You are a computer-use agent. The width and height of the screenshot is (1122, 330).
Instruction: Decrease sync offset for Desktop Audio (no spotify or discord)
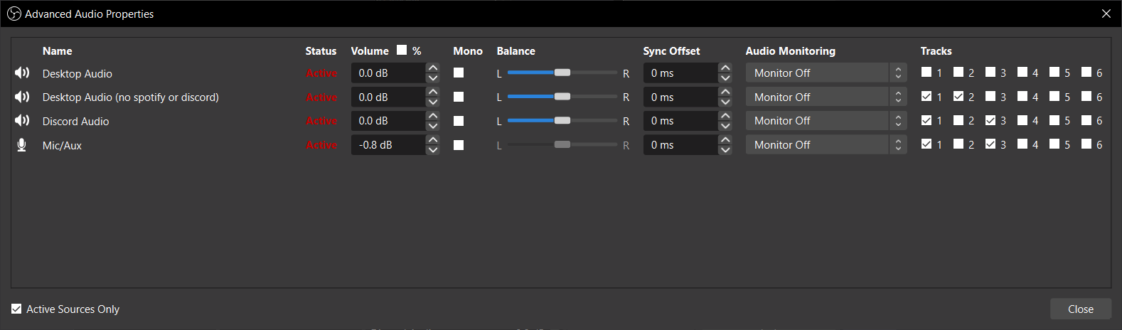tap(725, 102)
